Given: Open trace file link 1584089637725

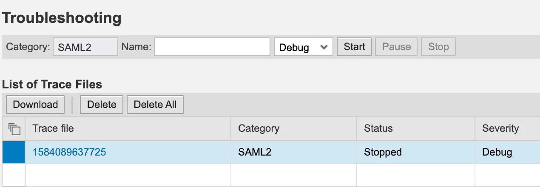Looking at the screenshot, I should [69, 152].
